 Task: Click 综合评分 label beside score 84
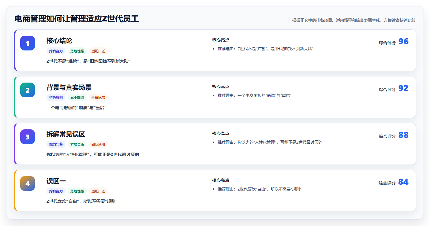(387, 183)
